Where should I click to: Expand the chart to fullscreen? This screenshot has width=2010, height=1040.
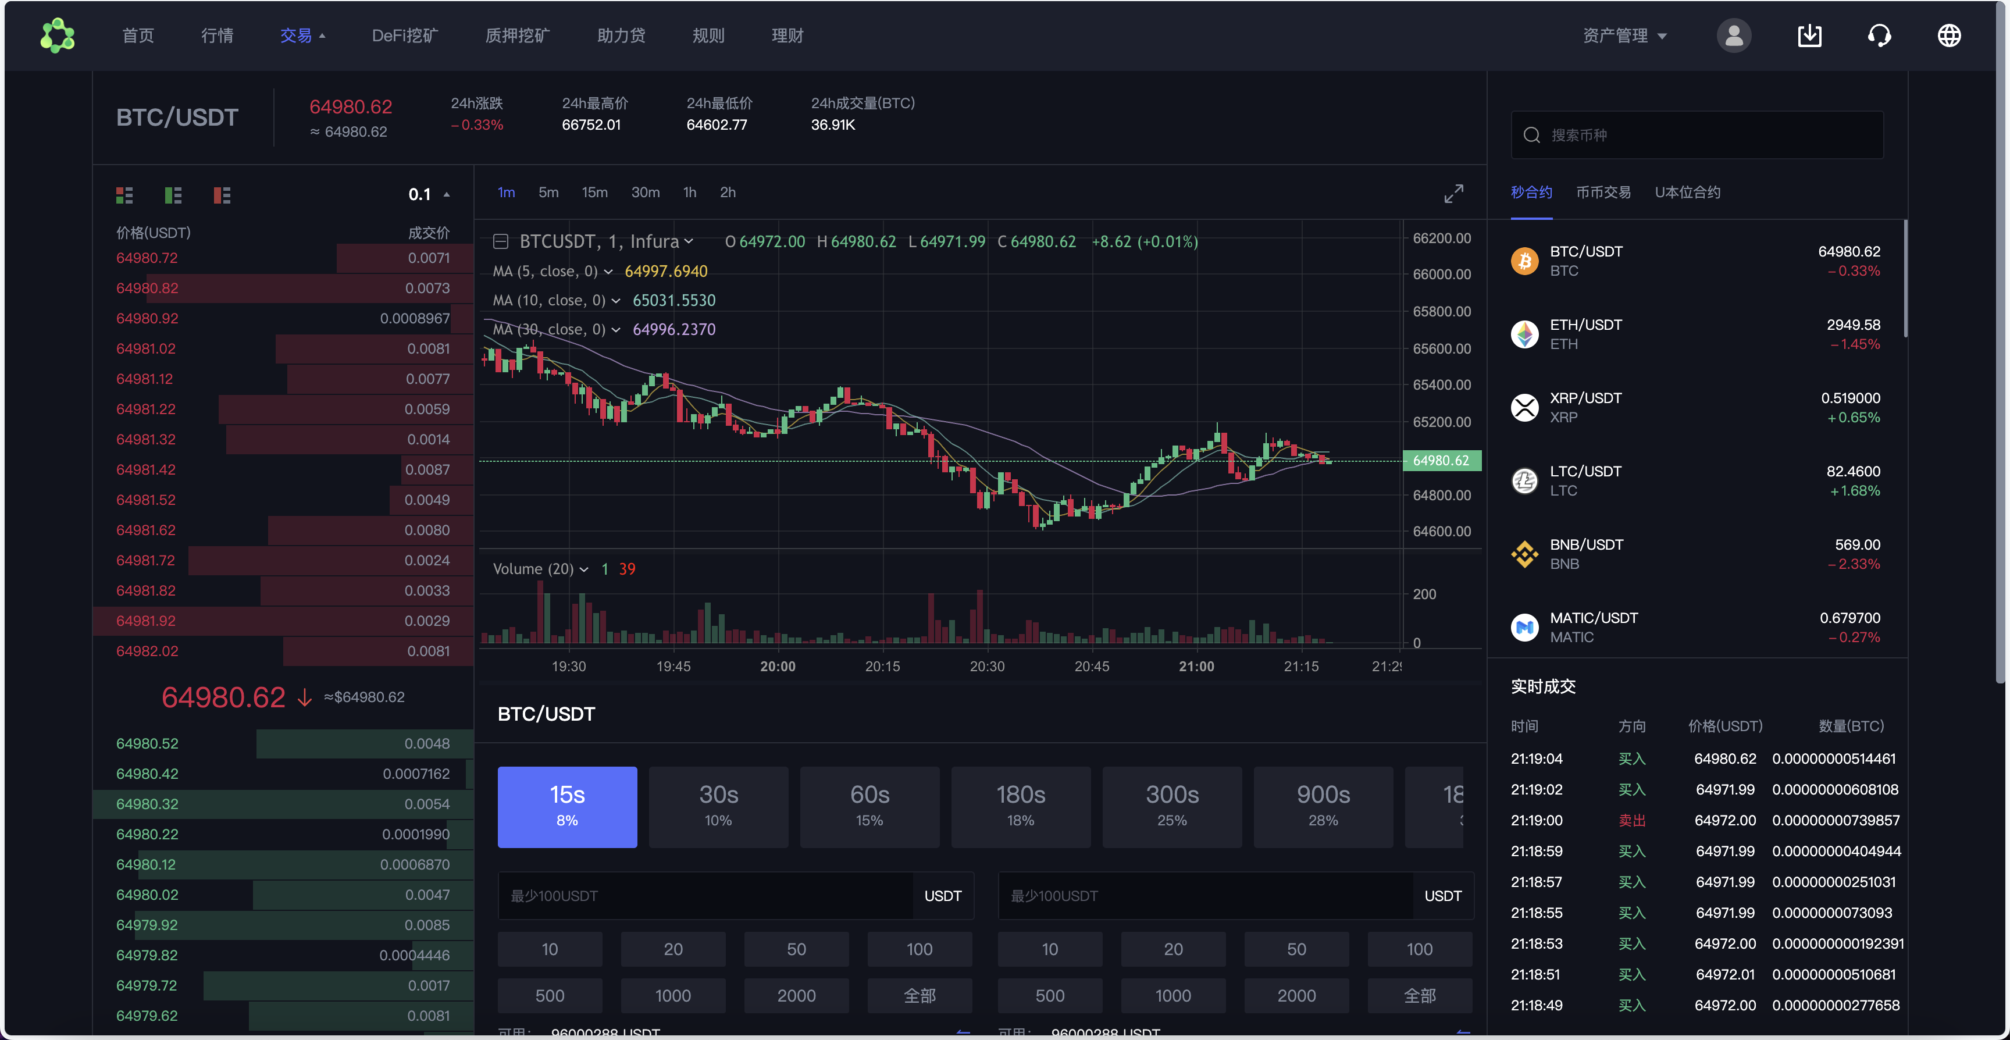pos(1453,194)
